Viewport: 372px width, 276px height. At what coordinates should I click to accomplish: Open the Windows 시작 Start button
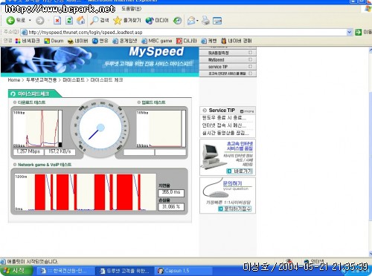click(16, 271)
